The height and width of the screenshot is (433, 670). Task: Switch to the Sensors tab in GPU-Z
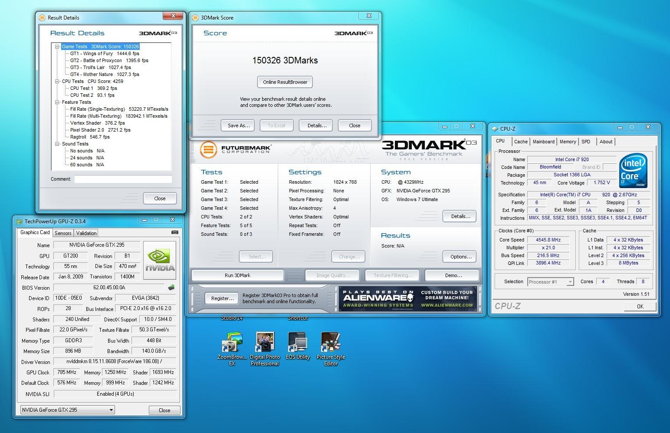pos(63,233)
